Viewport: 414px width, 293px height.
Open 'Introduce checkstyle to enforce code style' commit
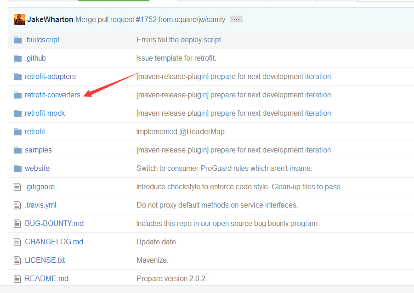[x=239, y=186]
